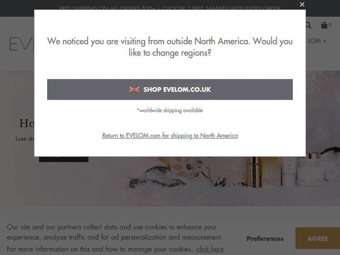Open the shopping bag cart icon
Image resolution: width=340 pixels, height=255 pixels.
[x=324, y=25]
